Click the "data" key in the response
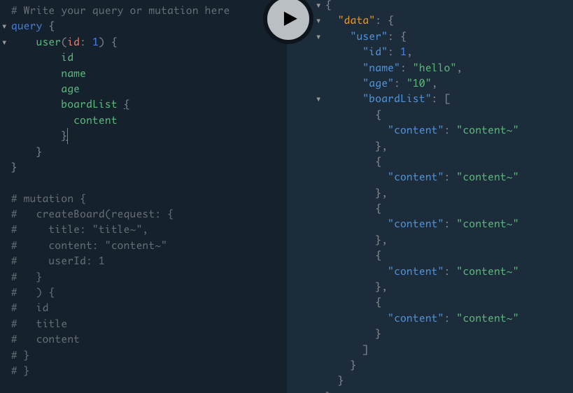The image size is (573, 393). point(357,20)
